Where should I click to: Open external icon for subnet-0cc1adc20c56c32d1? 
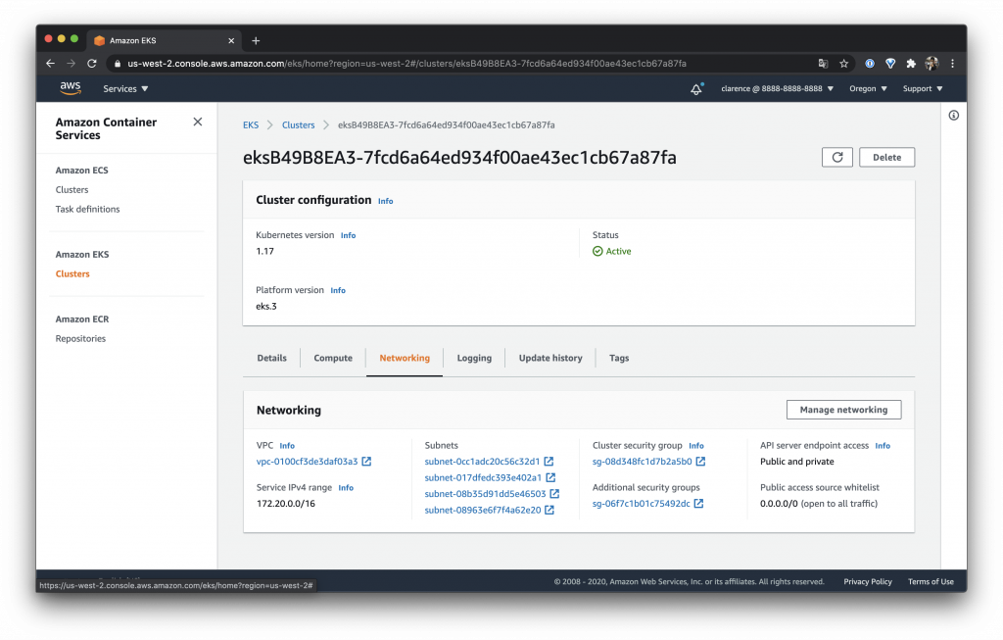[x=549, y=462]
